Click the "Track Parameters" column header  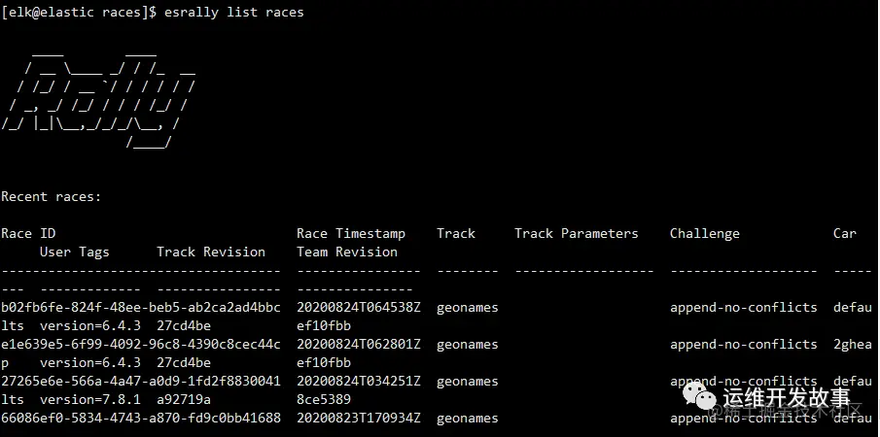coord(577,233)
